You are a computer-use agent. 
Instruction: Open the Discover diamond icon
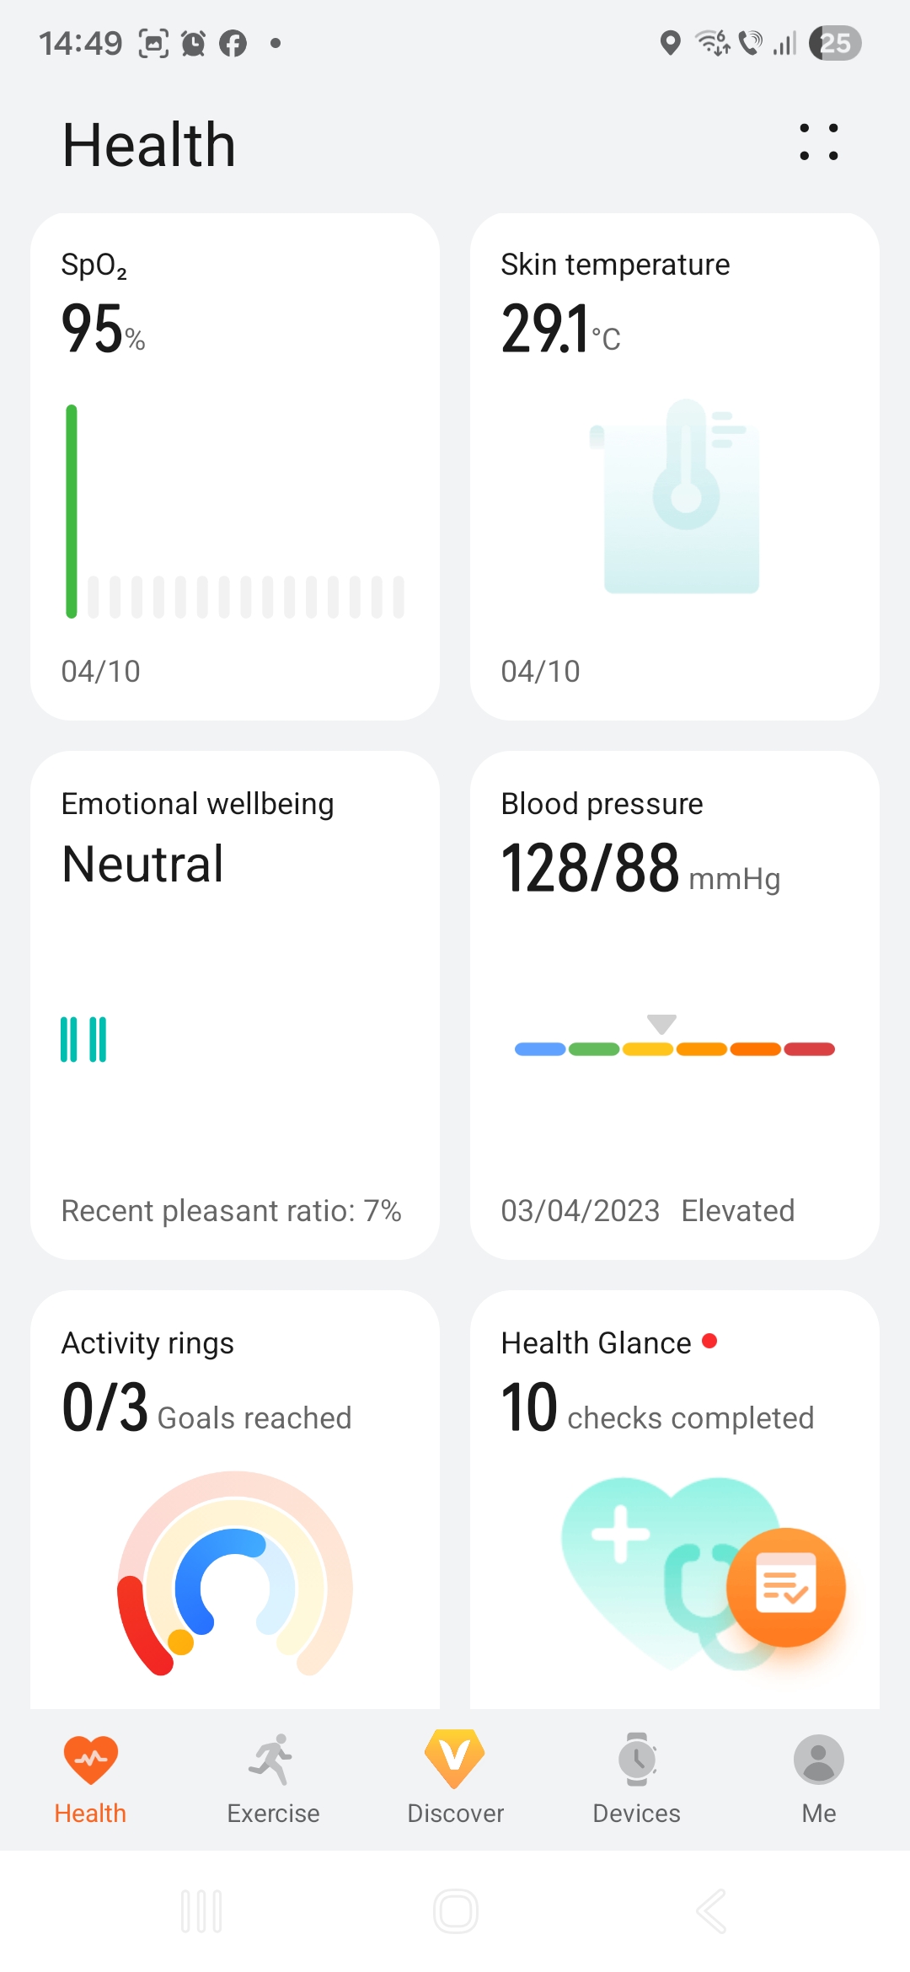(455, 1760)
